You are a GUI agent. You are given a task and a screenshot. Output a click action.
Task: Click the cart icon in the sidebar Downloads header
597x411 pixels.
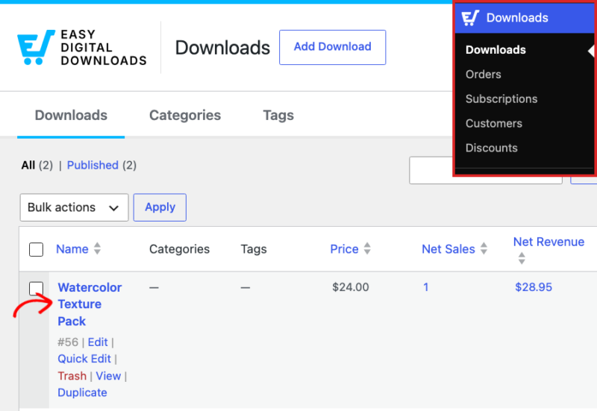pos(470,18)
